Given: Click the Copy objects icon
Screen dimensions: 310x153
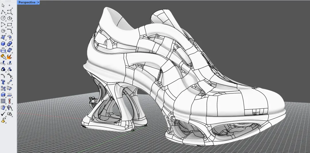Looking at the screenshot, I should pos(3,88).
